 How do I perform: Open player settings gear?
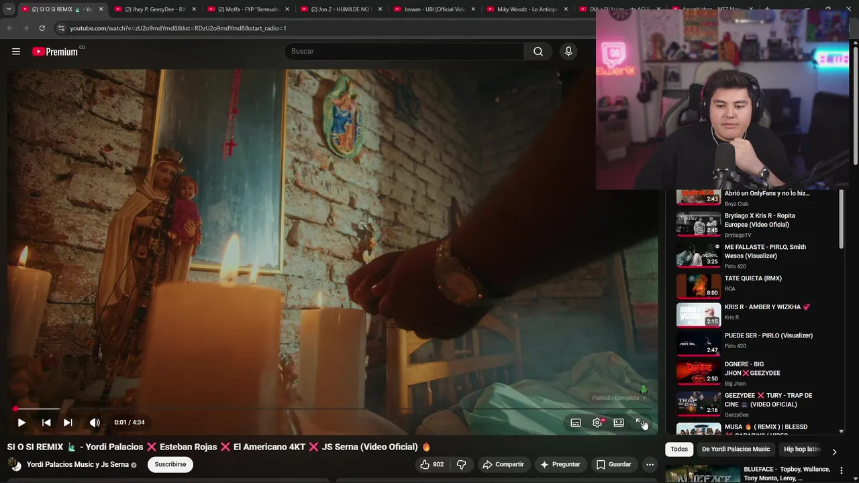[597, 423]
